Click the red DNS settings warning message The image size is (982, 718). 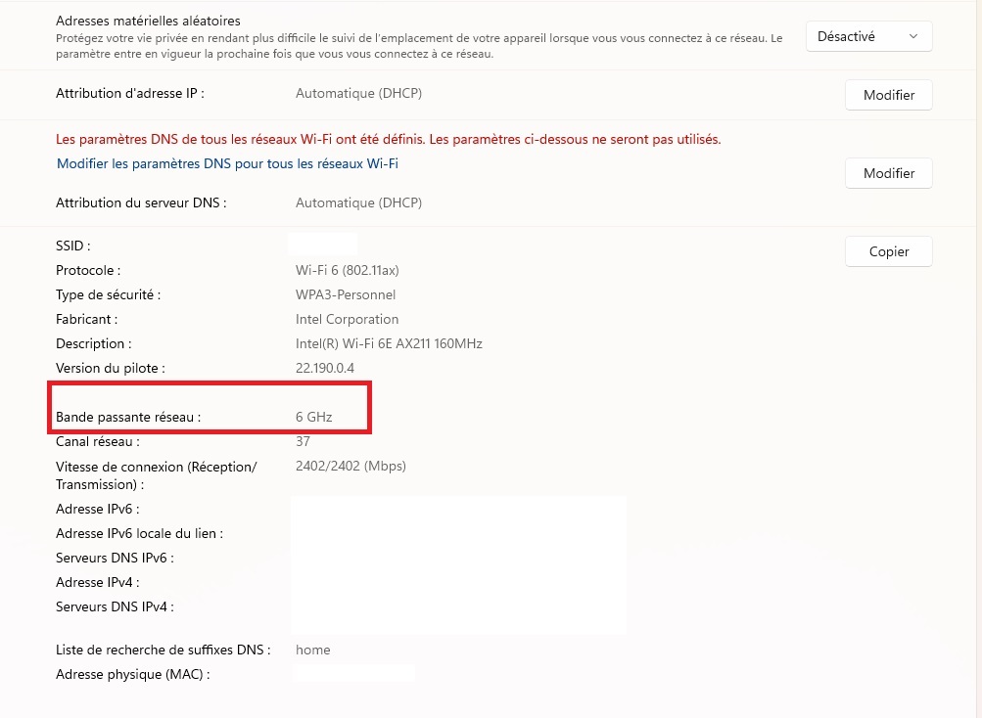(x=388, y=140)
